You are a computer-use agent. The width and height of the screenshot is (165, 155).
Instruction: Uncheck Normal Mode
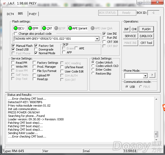pyautogui.click(x=36, y=53)
